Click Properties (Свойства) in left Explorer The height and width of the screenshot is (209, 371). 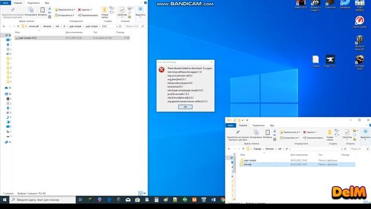click(122, 12)
